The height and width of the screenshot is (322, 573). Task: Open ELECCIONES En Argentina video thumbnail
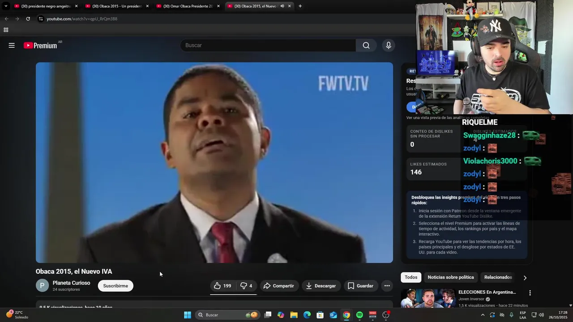click(428, 298)
